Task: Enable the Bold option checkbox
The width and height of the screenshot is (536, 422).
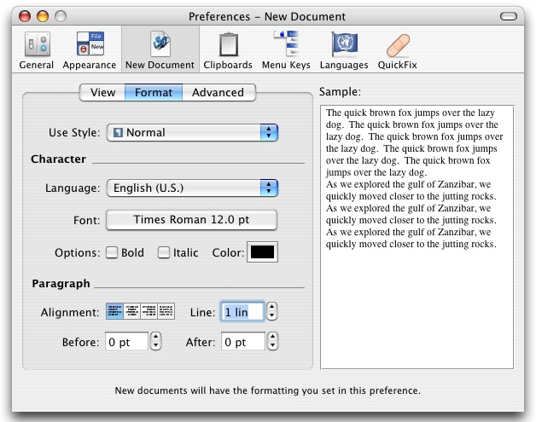Action: pos(112,252)
